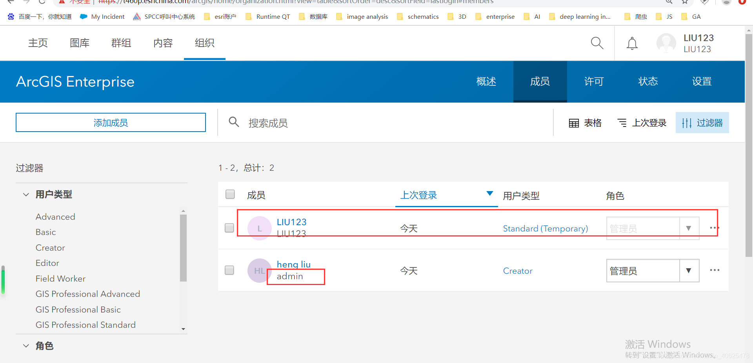Open the 百度一下 bookmark
This screenshot has height=363, width=753.
40,16
